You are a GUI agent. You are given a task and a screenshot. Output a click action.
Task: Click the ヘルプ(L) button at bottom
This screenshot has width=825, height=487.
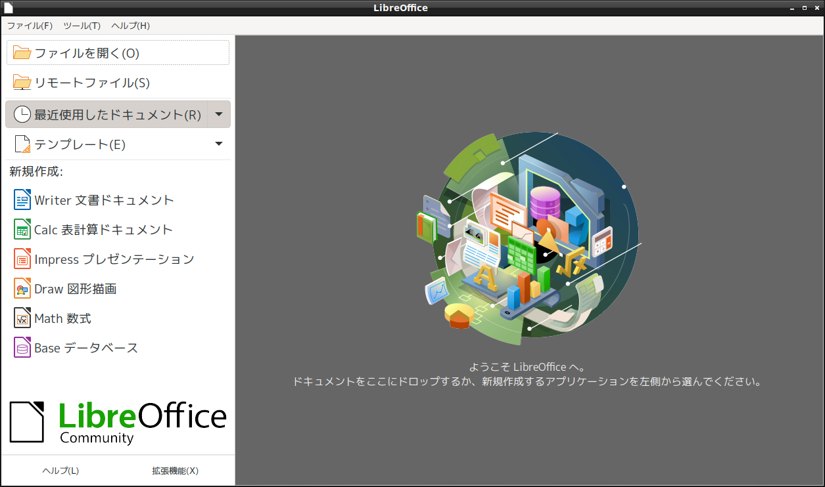point(60,471)
